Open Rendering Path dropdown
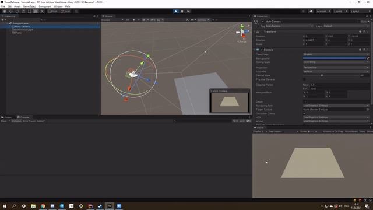 (x=336, y=106)
